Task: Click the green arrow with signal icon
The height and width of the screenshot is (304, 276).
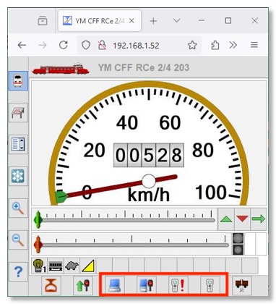Action: (x=82, y=285)
